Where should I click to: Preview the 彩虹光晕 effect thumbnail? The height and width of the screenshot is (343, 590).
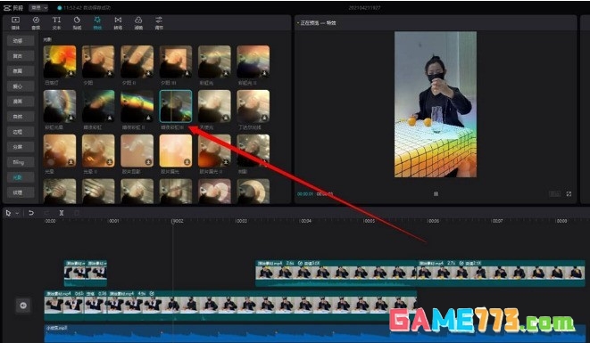coord(60,106)
